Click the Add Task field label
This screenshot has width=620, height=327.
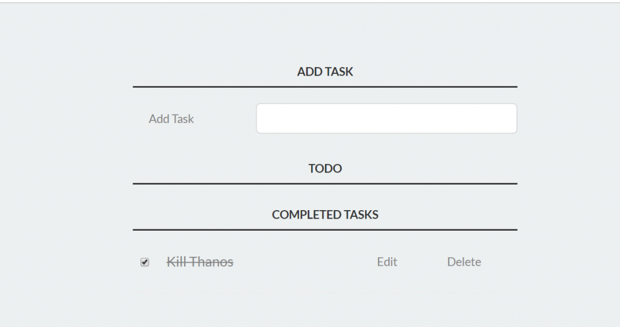(171, 119)
